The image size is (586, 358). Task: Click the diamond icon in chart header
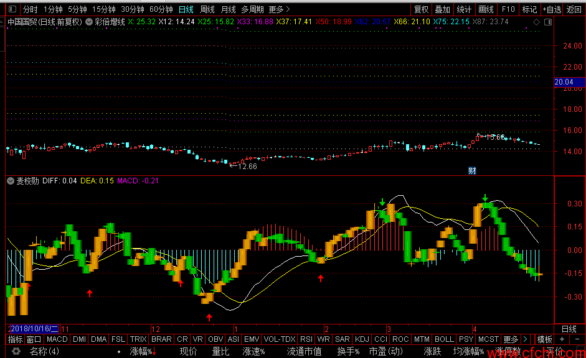[x=536, y=22]
